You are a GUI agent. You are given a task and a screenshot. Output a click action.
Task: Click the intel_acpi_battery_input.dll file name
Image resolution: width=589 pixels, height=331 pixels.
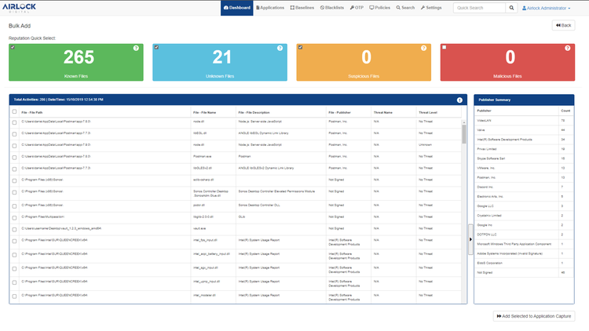click(211, 254)
